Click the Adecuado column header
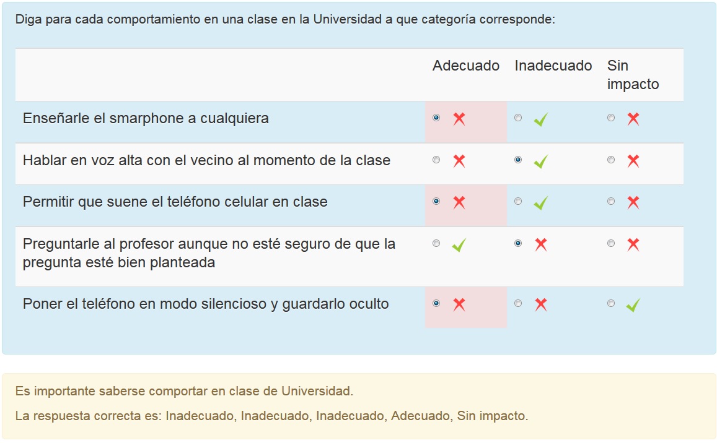 click(465, 66)
